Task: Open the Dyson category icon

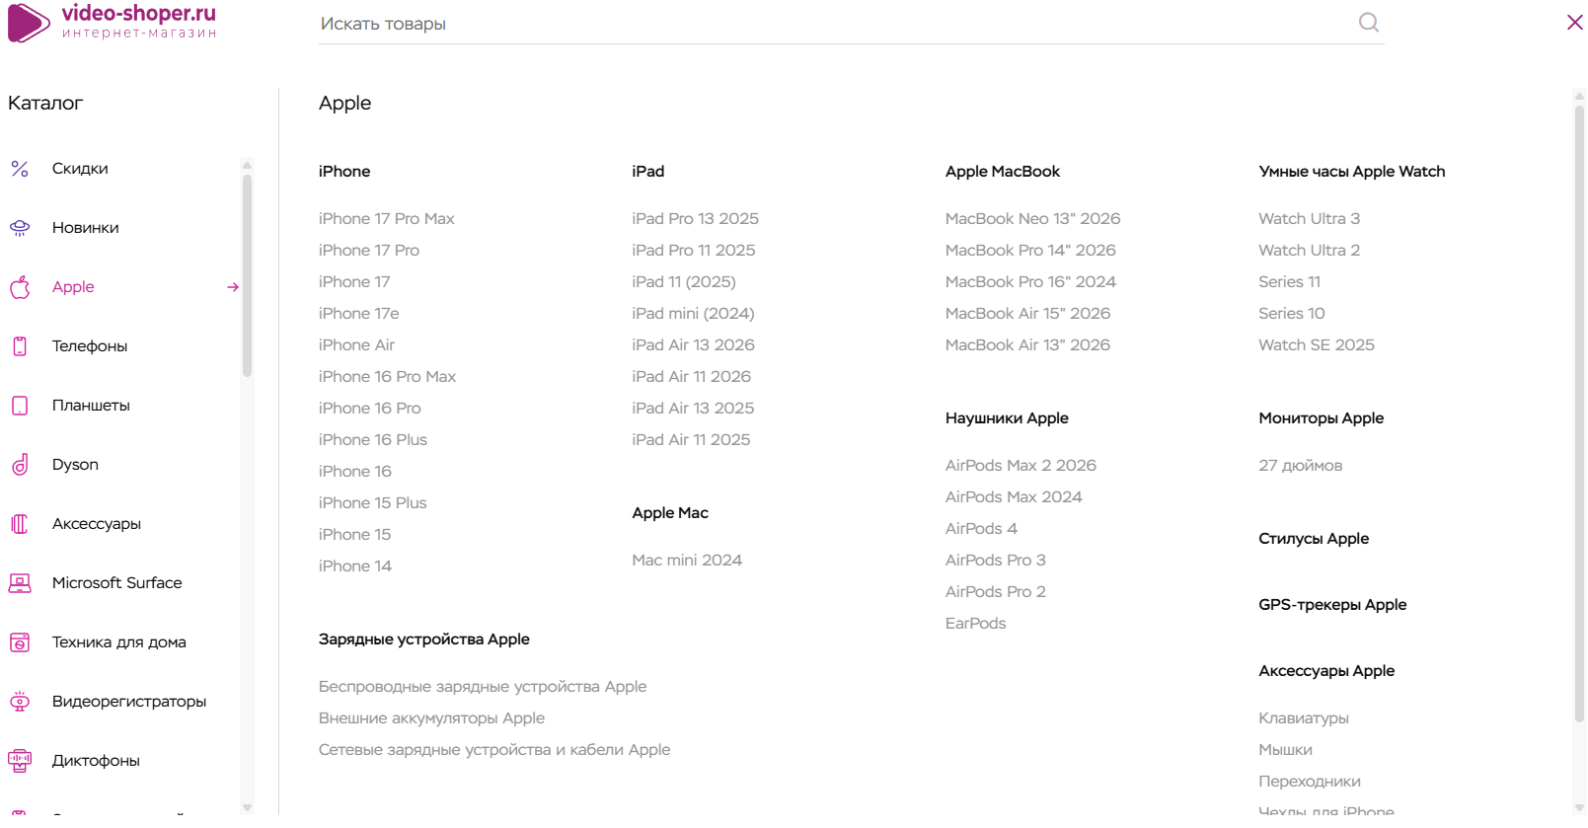Action: 20,465
